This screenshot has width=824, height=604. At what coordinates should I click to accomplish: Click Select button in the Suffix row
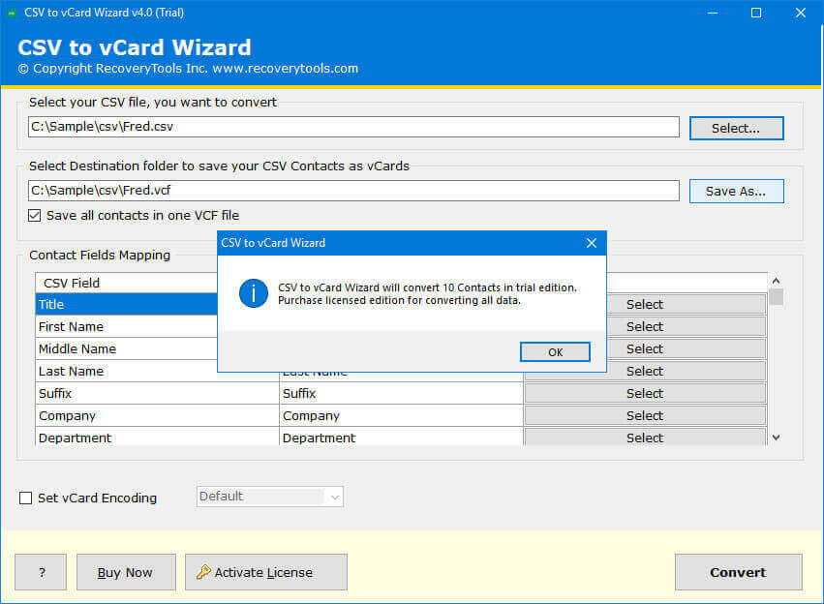pyautogui.click(x=645, y=393)
